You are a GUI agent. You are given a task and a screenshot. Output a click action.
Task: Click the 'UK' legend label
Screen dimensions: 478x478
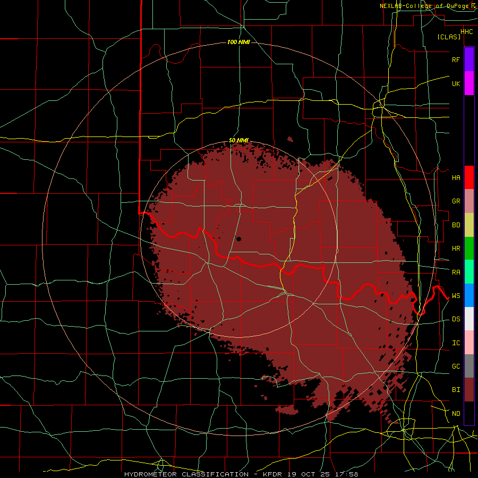coord(456,83)
